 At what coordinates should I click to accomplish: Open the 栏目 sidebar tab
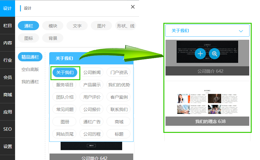[7, 26]
